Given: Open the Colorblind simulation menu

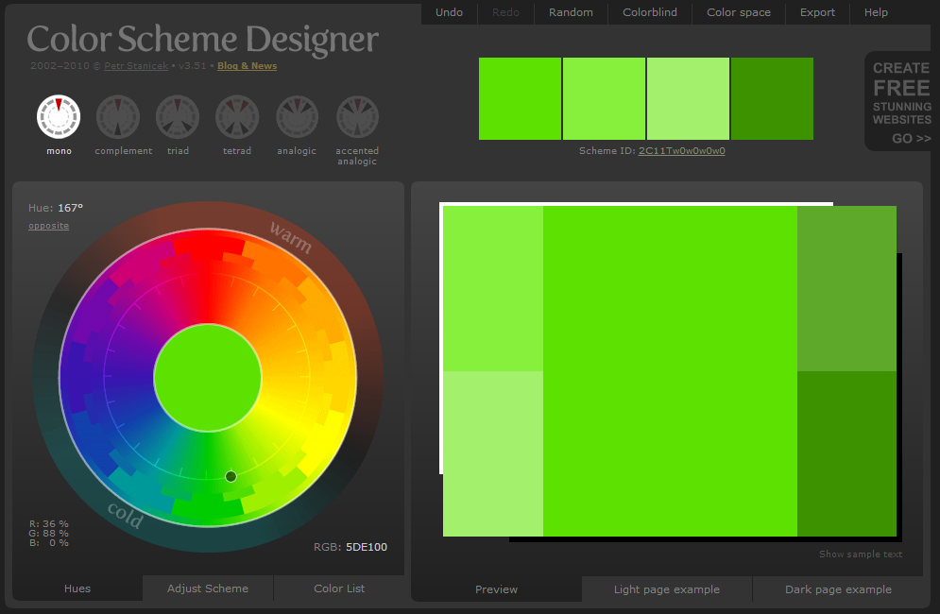Looking at the screenshot, I should [x=649, y=12].
